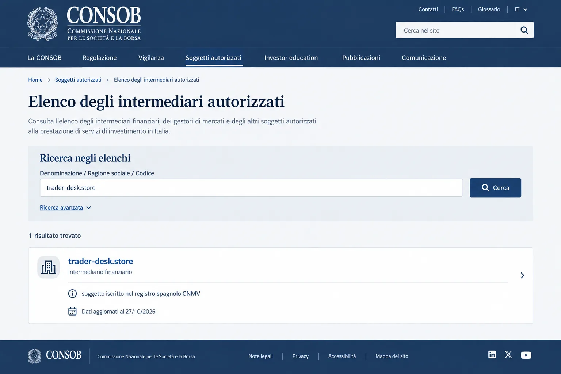Open the La CONSOB menu

(45, 58)
